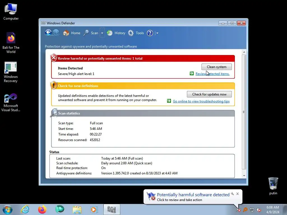Click green arrow beside Review detected items
This screenshot has height=215, width=287.
click(192, 74)
